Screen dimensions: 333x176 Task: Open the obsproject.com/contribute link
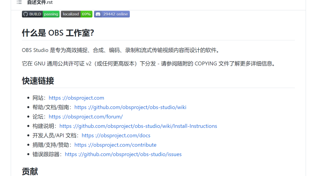(115, 145)
